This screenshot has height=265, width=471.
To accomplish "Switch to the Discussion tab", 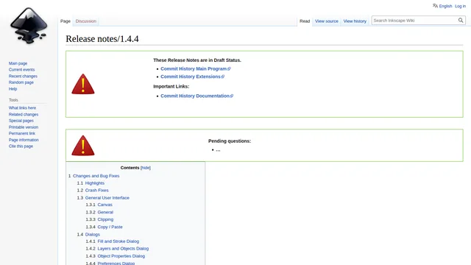I will pyautogui.click(x=86, y=21).
